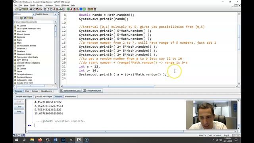Click the Undo arrow toolbar icon

40,9
